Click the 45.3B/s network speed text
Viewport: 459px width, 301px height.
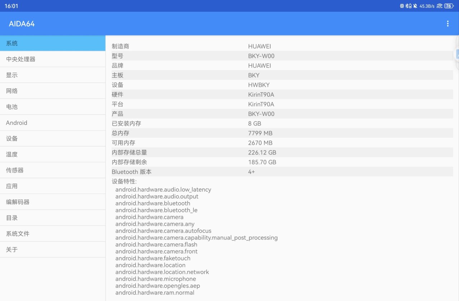pos(427,6)
